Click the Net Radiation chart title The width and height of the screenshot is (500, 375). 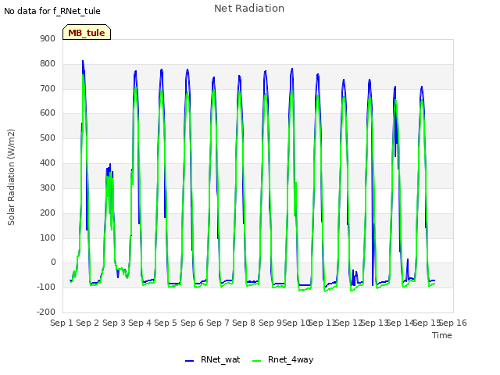coord(249,9)
